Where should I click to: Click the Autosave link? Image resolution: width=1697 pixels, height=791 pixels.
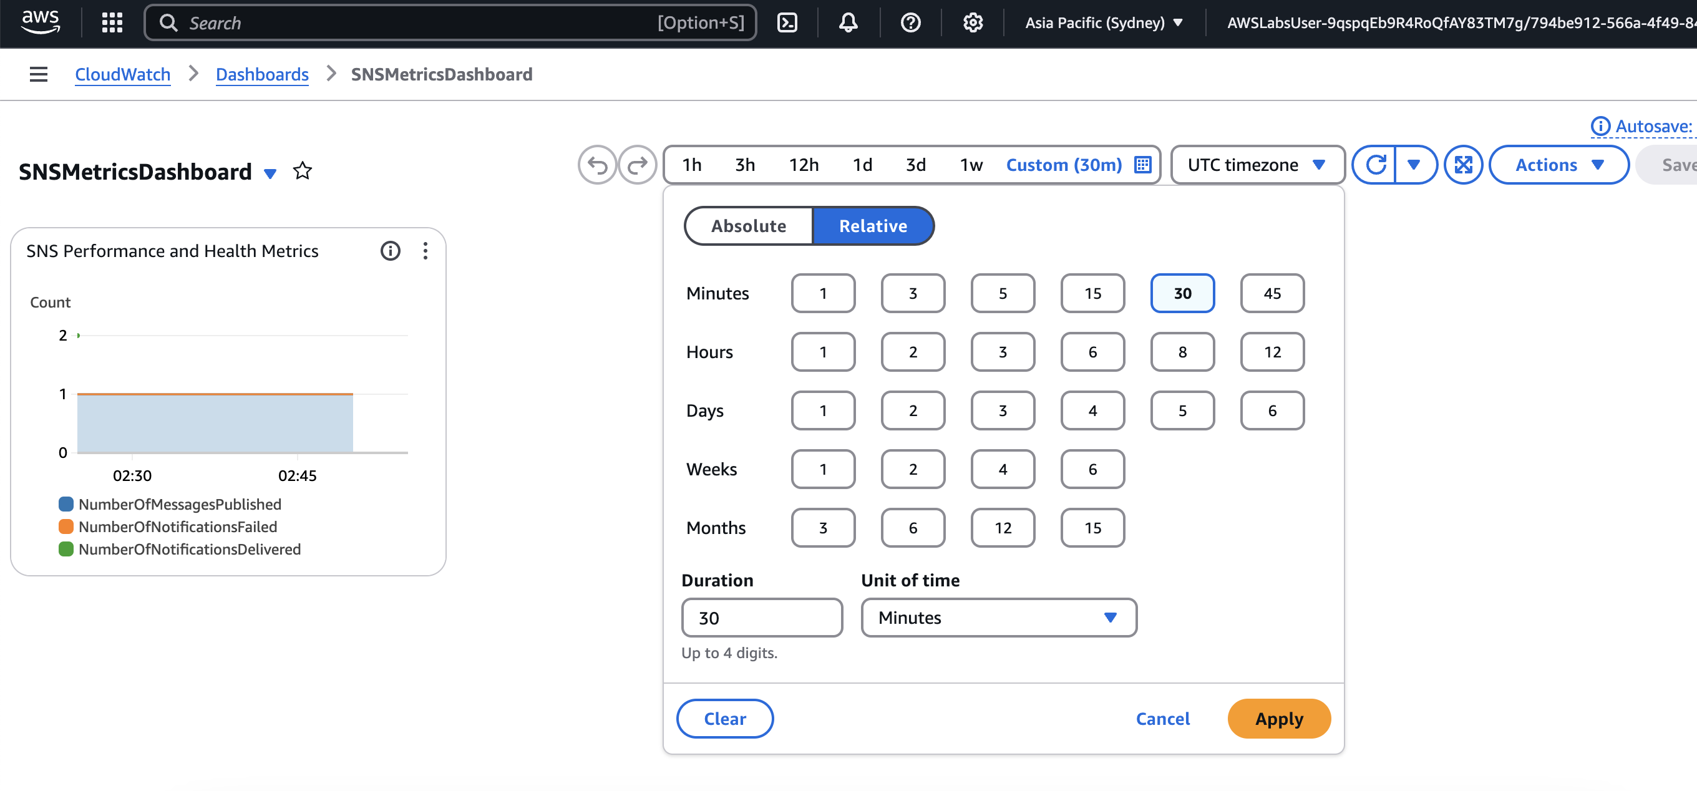1653,126
